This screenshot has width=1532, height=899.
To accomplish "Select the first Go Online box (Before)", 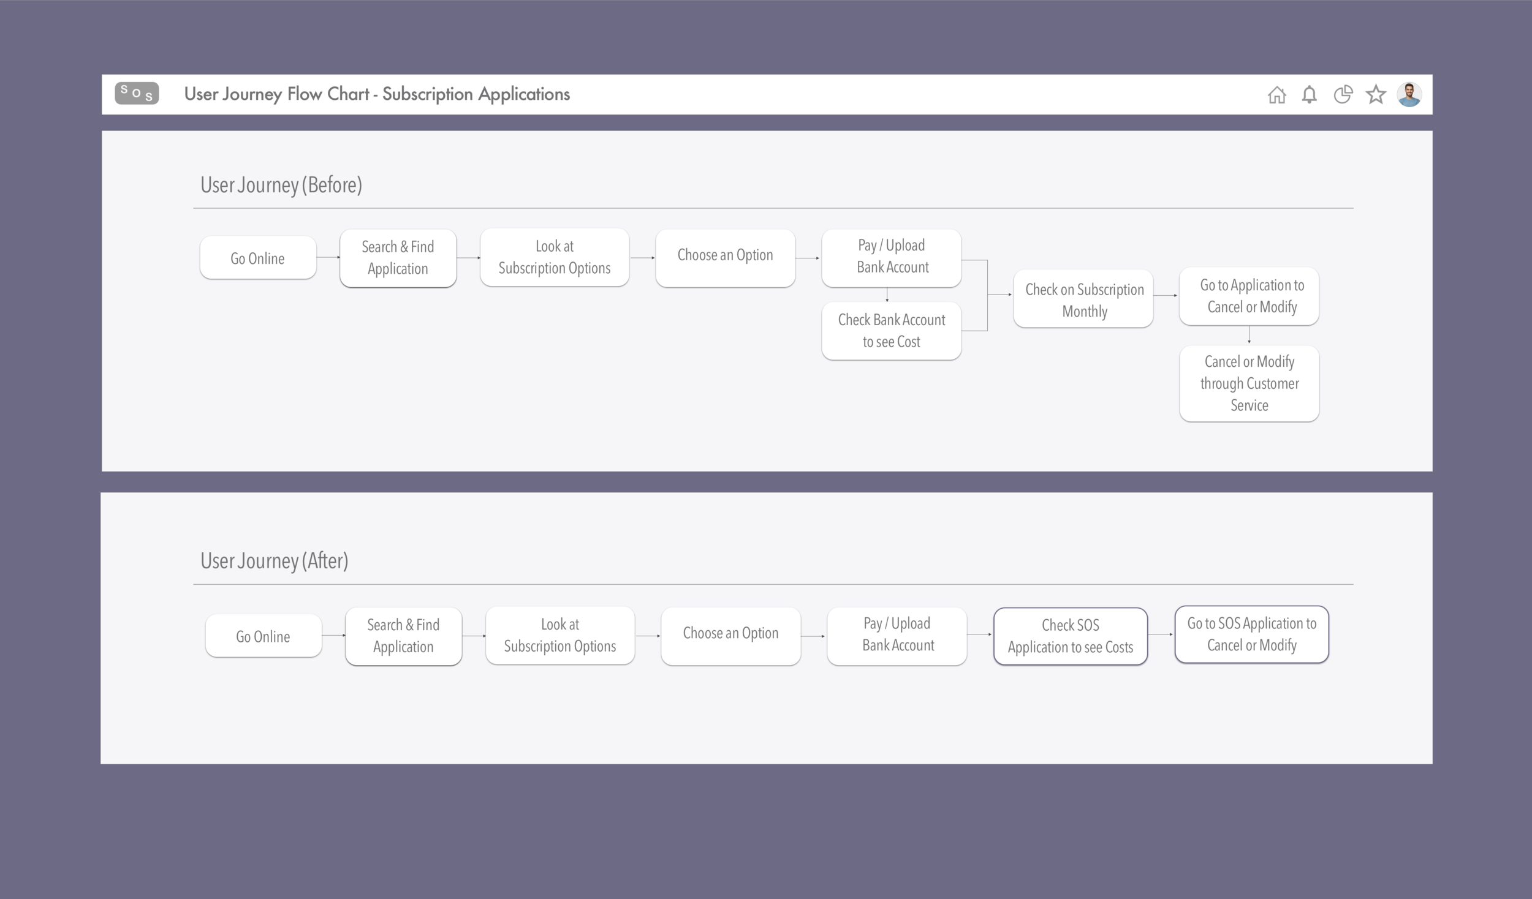I will pyautogui.click(x=258, y=258).
